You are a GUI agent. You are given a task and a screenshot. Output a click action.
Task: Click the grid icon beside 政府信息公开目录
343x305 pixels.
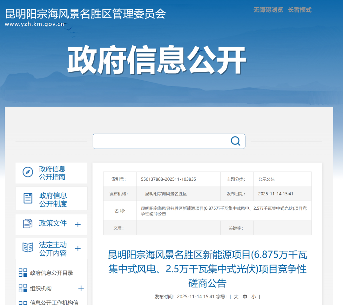(x=23, y=272)
